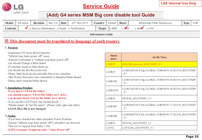
Task: Click the LGE Internal Use Only box
Action: click(x=180, y=3)
